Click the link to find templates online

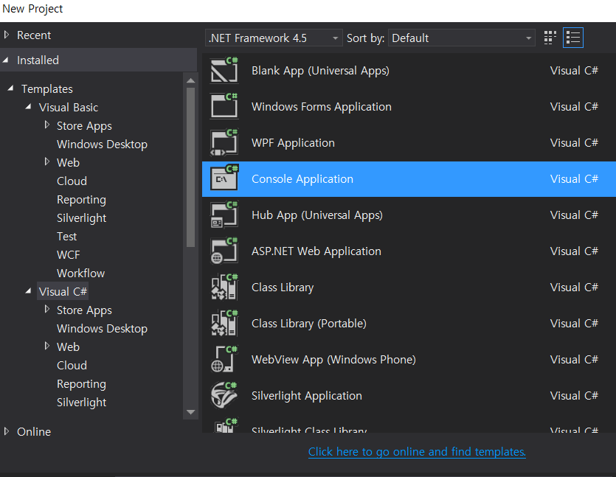click(417, 452)
